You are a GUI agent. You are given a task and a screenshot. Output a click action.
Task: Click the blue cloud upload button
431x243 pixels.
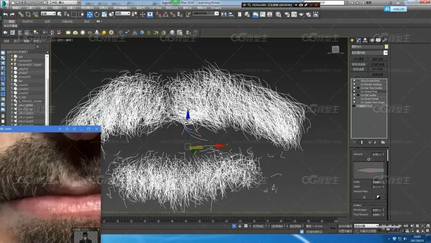click(395, 9)
